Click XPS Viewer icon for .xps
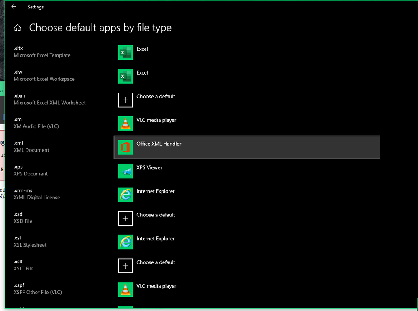Image resolution: width=418 pixels, height=311 pixels. click(125, 171)
